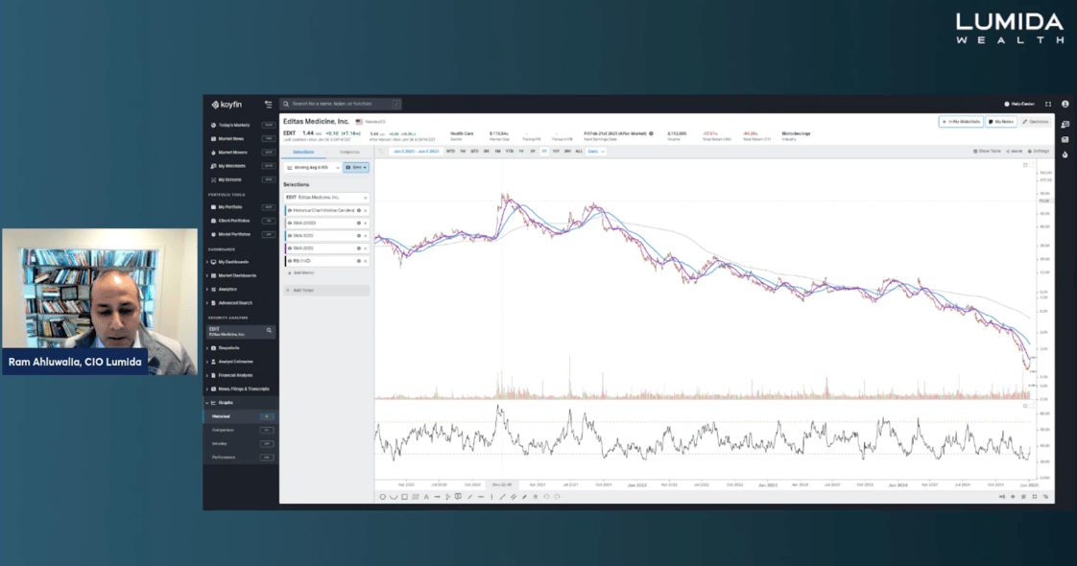The width and height of the screenshot is (1077, 566).
Task: Select the parallel channel tool
Action: [x=514, y=497]
